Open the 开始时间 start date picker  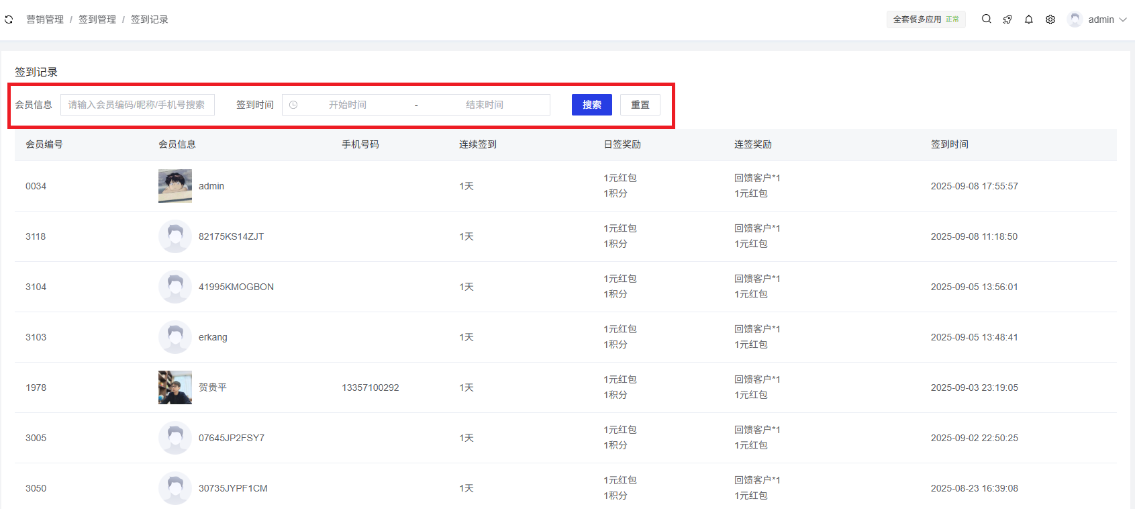pos(347,105)
